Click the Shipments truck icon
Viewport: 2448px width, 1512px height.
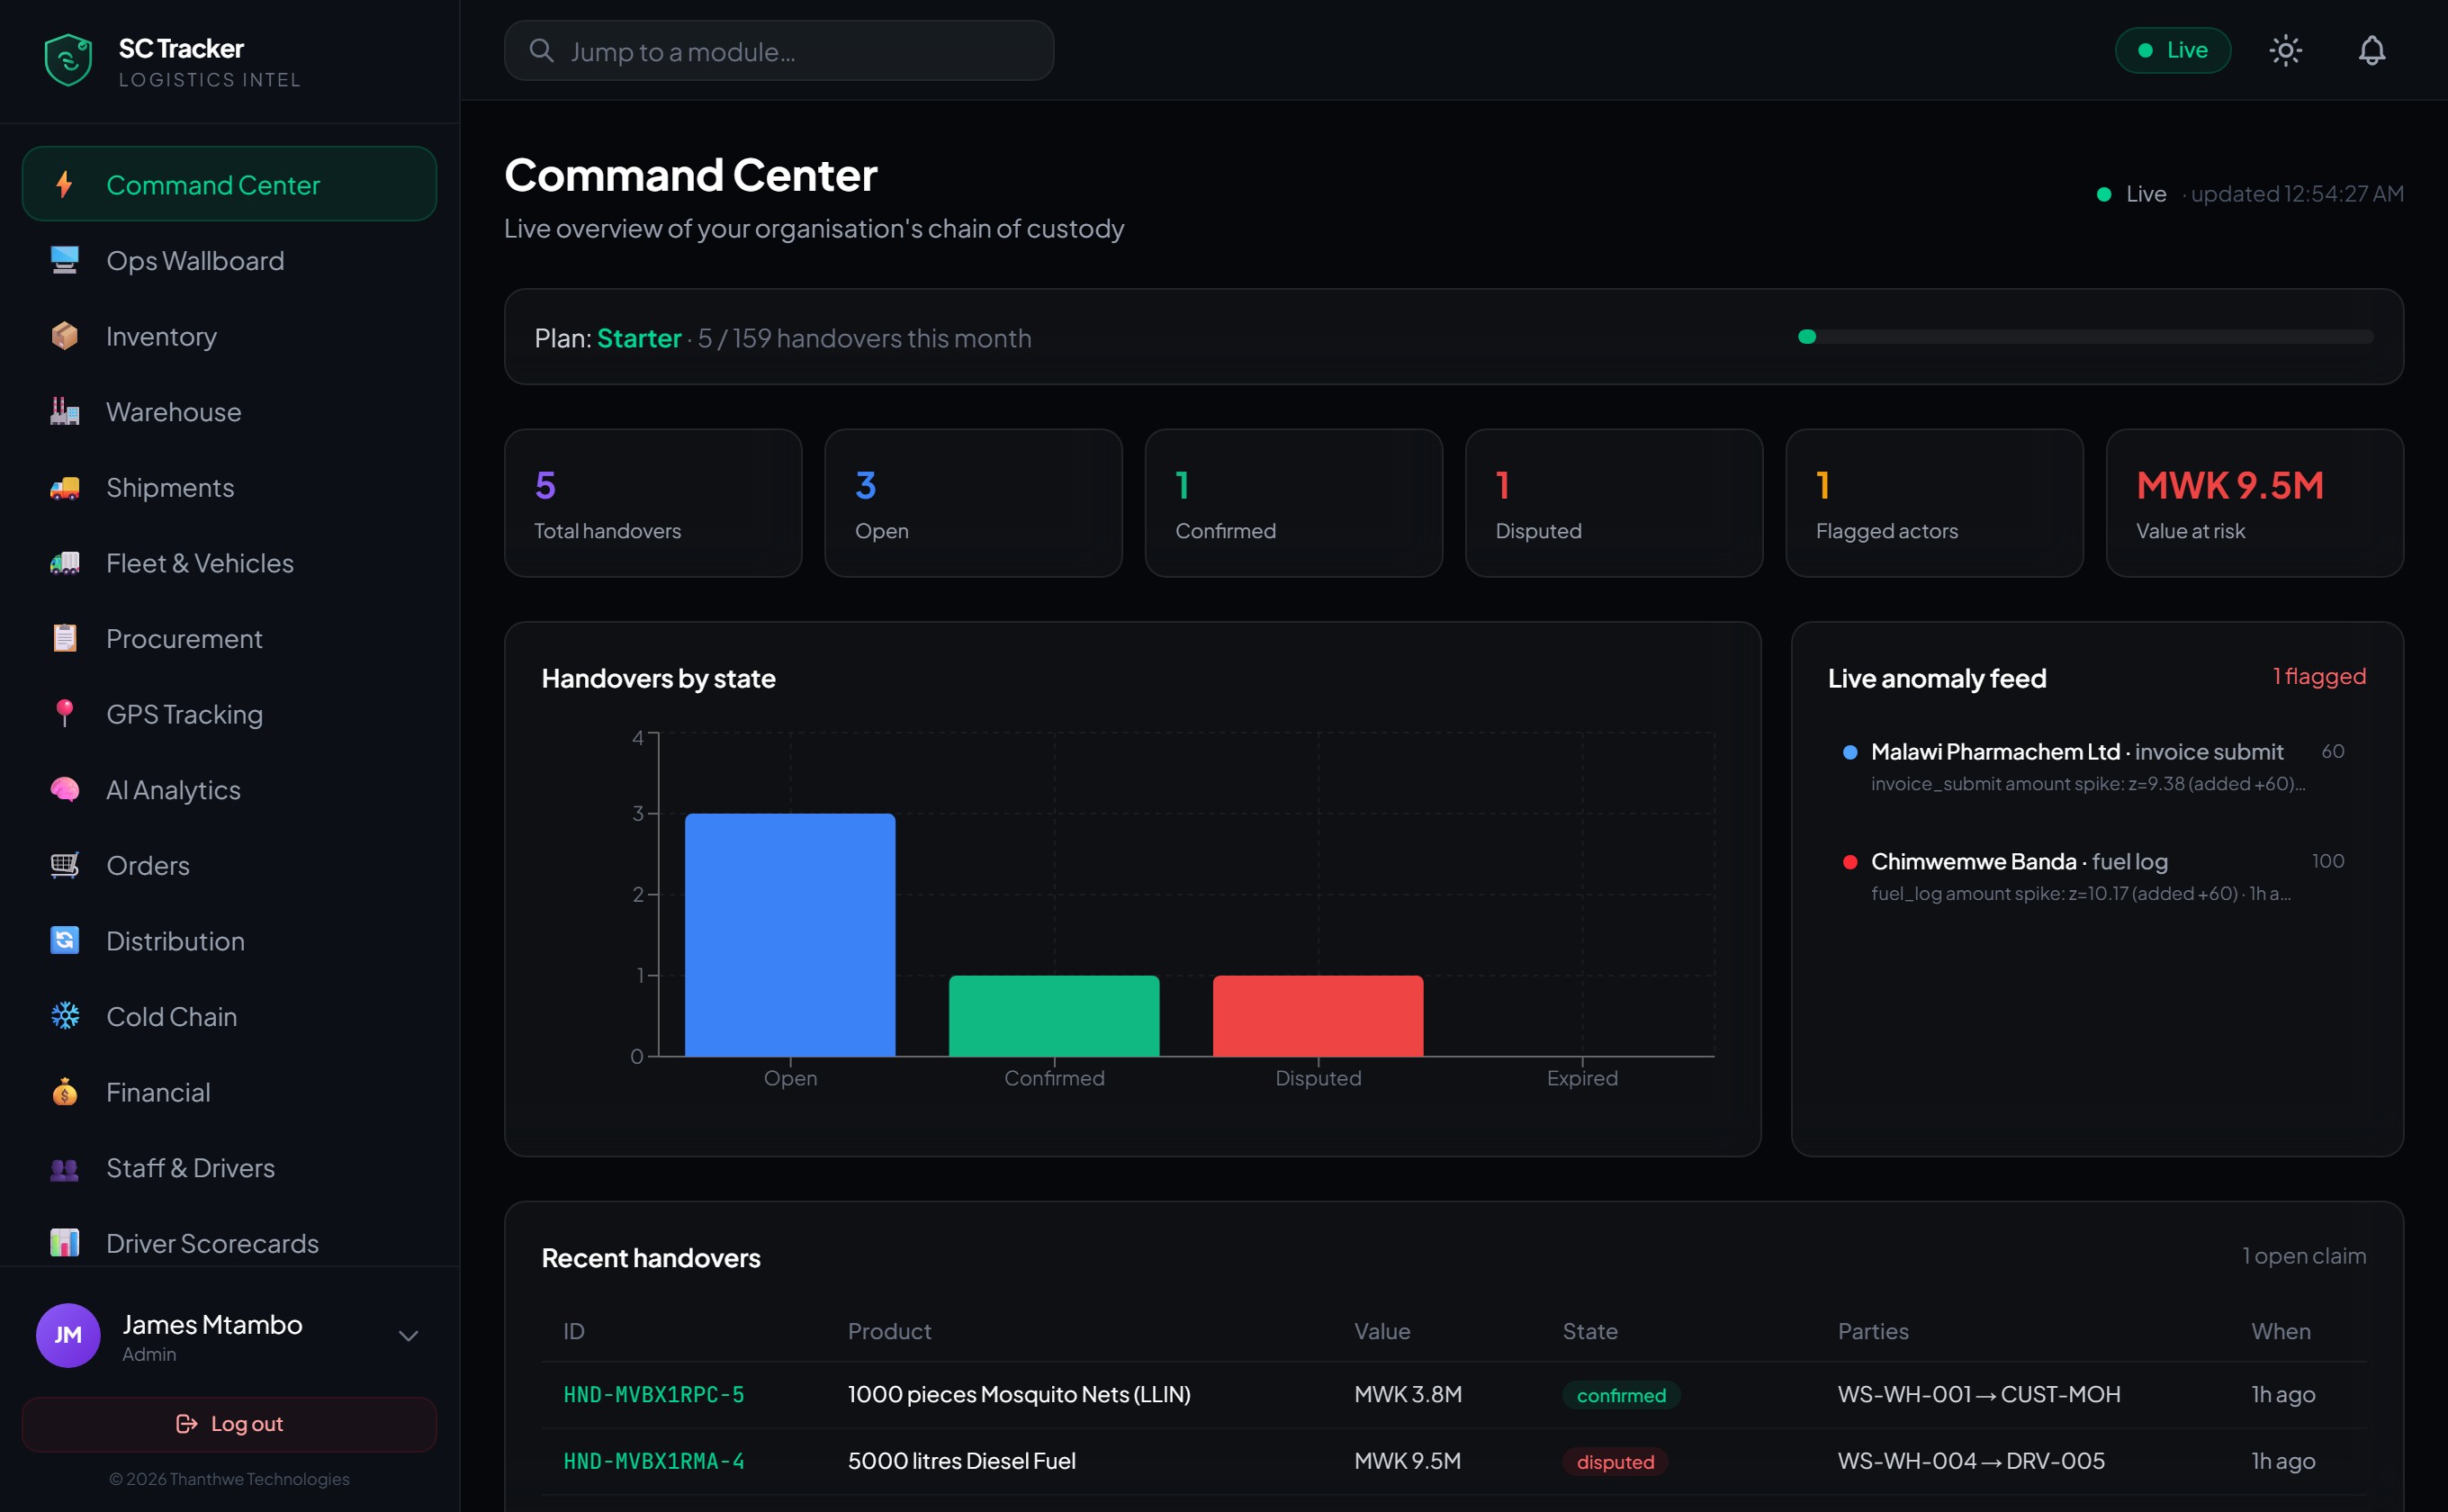click(x=64, y=487)
